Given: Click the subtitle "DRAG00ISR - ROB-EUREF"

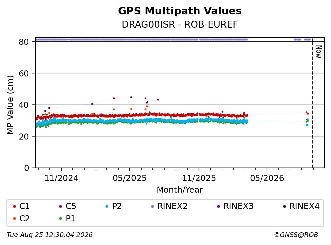Looking at the screenshot, I should pyautogui.click(x=180, y=25).
